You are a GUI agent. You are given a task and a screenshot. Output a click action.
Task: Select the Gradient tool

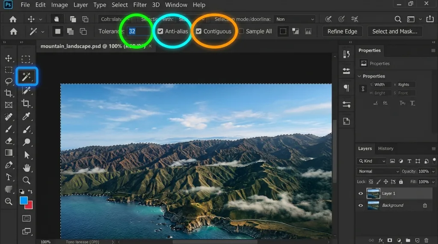pos(9,153)
